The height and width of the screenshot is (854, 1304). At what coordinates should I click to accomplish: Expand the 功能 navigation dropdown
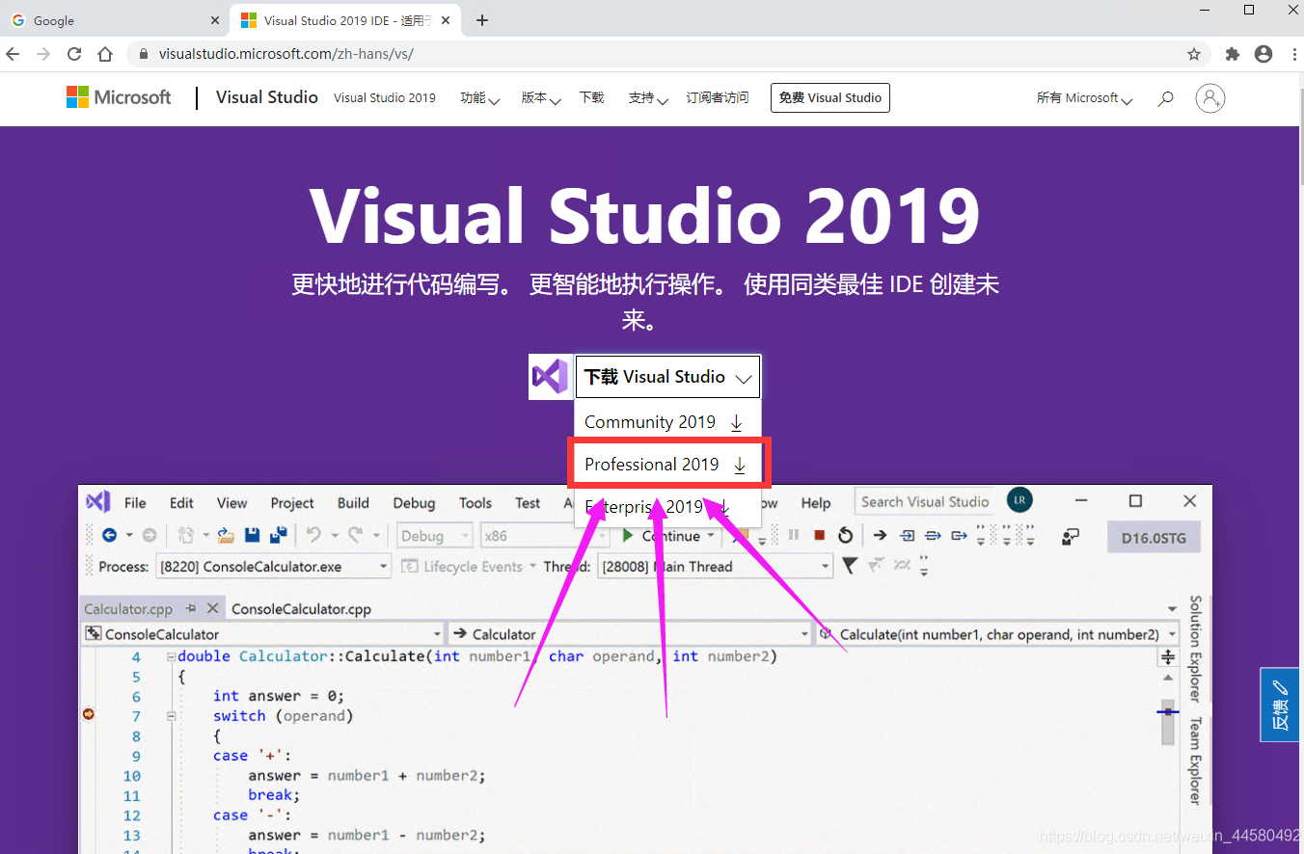click(479, 98)
